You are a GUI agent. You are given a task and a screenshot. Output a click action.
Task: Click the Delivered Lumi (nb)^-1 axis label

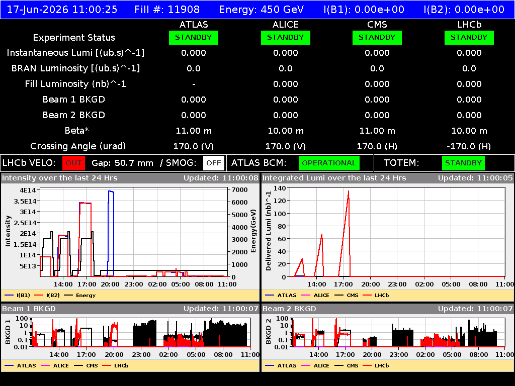tap(269, 231)
